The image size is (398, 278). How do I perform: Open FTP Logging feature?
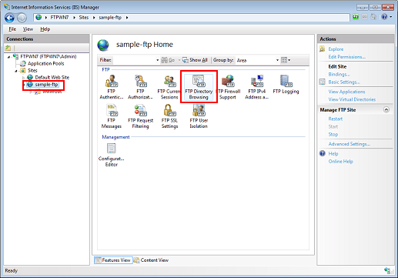point(286,85)
